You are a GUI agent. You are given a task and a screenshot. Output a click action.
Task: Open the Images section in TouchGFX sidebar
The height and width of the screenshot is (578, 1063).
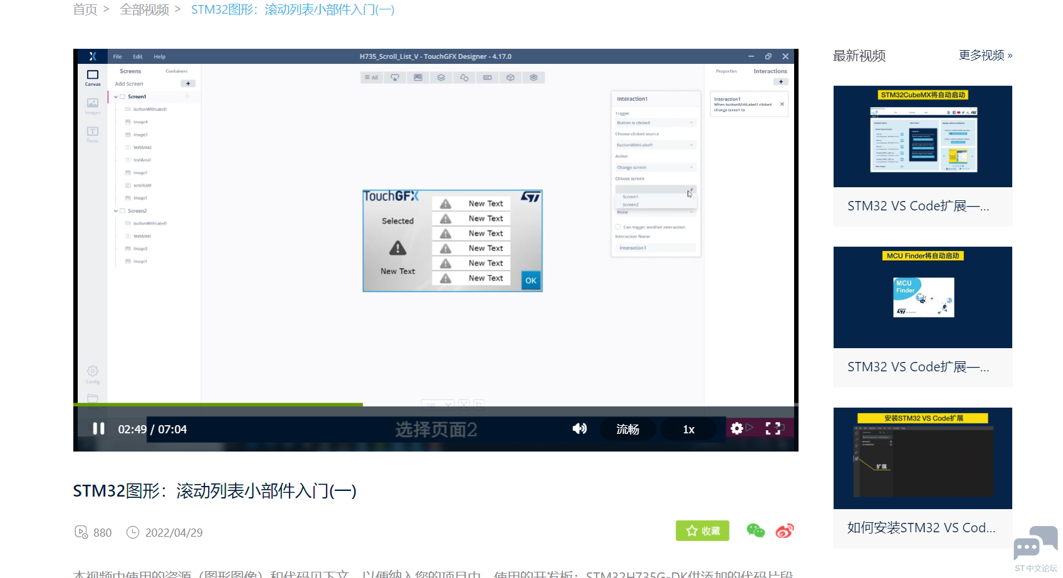coord(93,106)
